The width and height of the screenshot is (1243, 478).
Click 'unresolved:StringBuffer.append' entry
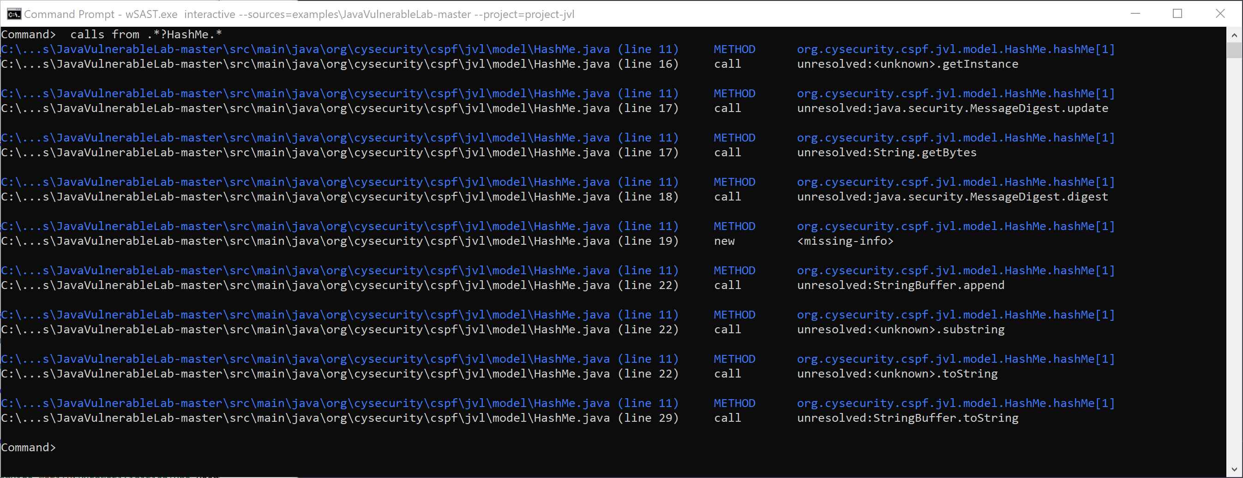[x=901, y=285]
